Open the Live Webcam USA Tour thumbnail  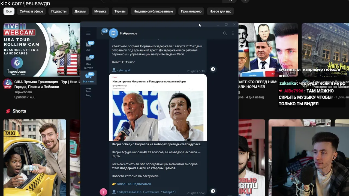click(x=42, y=50)
